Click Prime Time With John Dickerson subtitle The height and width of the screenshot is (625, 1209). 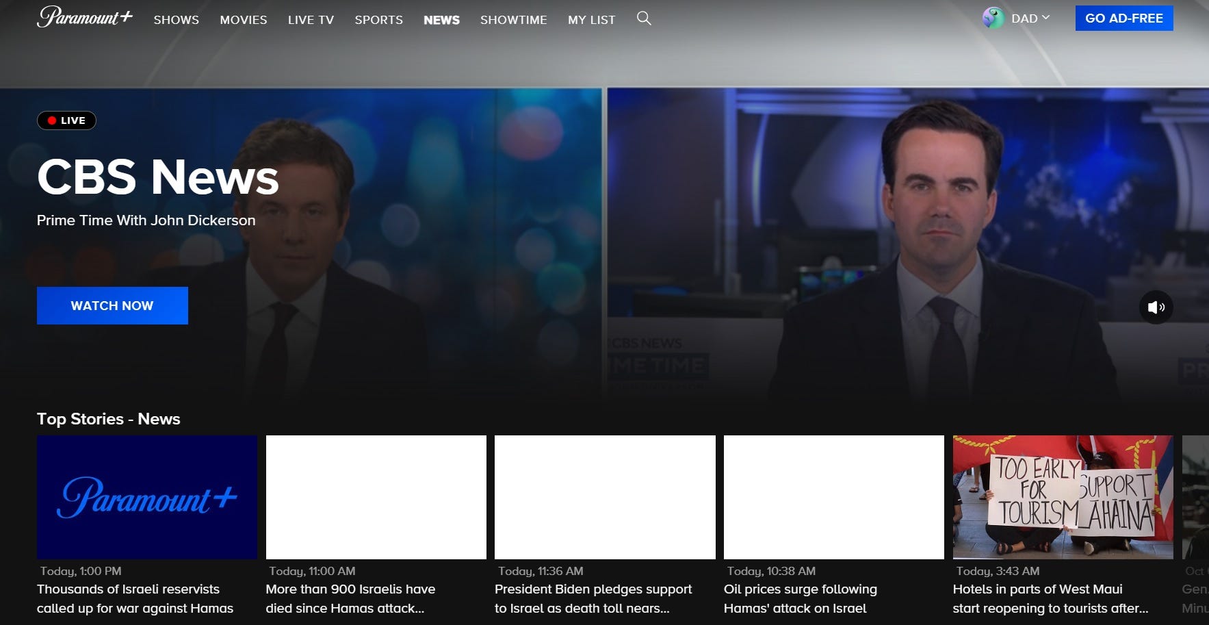tap(146, 220)
